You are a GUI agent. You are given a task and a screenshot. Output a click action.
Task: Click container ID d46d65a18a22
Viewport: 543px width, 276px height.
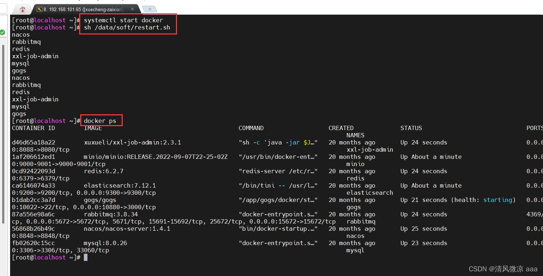33,142
